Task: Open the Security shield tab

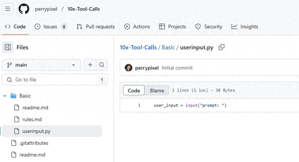Action: coord(209,27)
